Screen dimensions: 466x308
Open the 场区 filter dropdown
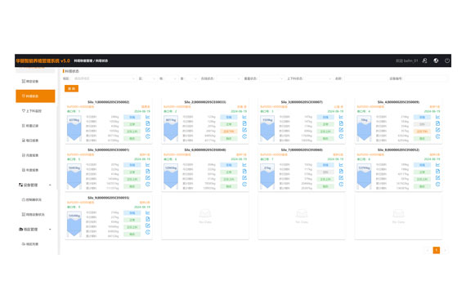(104, 78)
